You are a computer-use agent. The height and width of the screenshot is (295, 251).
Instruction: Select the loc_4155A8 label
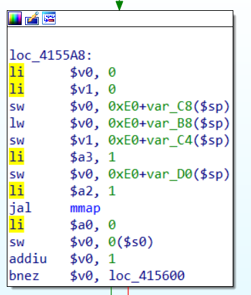[51, 56]
